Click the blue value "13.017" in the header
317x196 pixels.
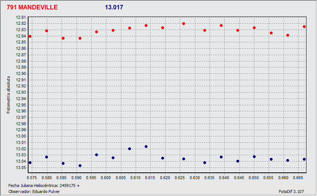click(x=114, y=7)
